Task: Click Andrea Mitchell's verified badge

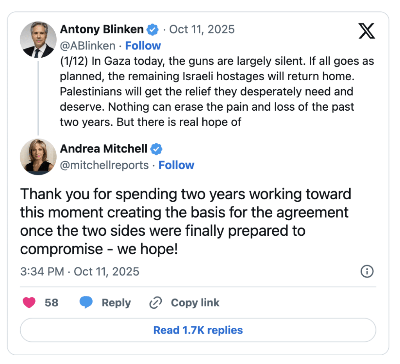Action: click(x=157, y=149)
